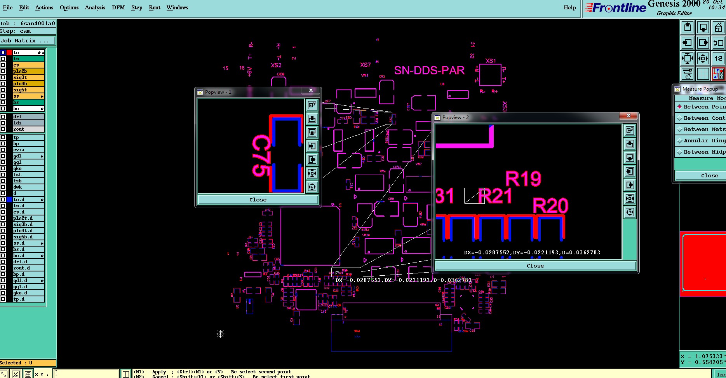
Task: Select Annular Ring measure mode
Action: [x=700, y=140]
